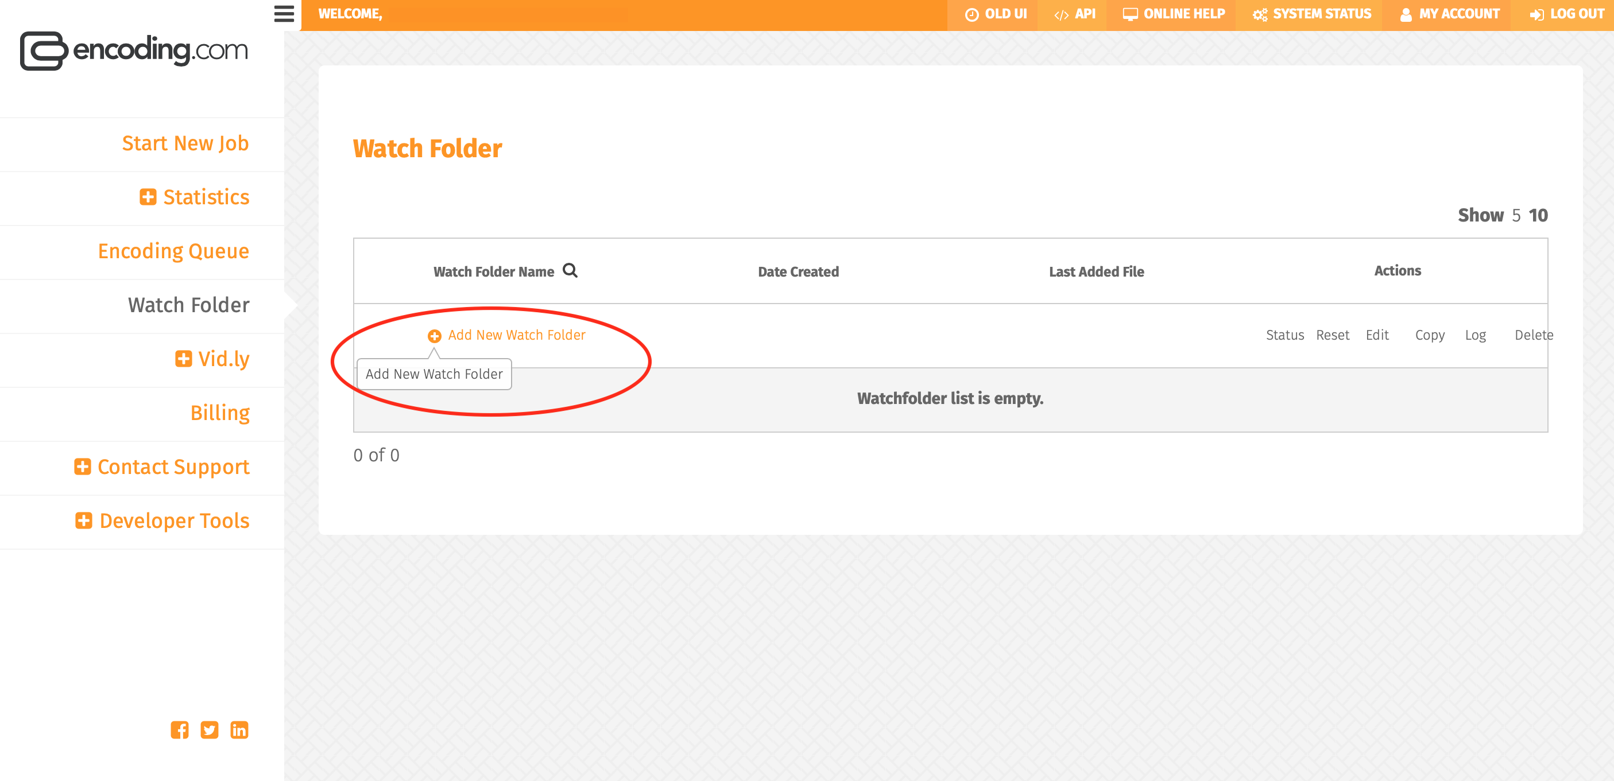Switch to the Old UI

point(996,14)
